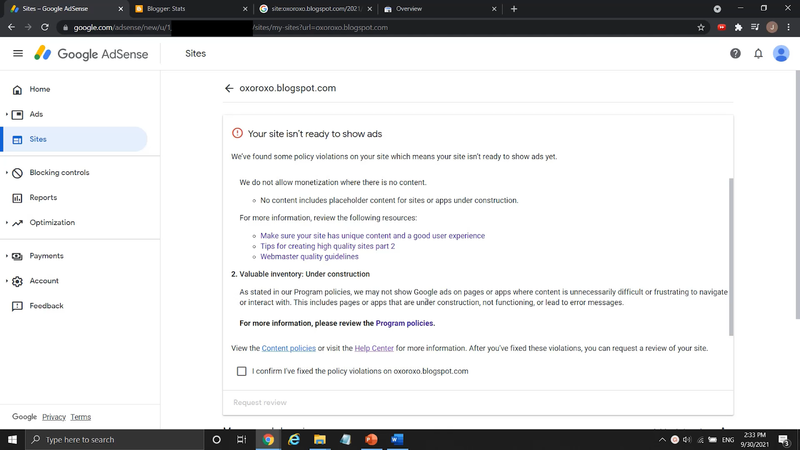Open a new browser tab

click(514, 8)
